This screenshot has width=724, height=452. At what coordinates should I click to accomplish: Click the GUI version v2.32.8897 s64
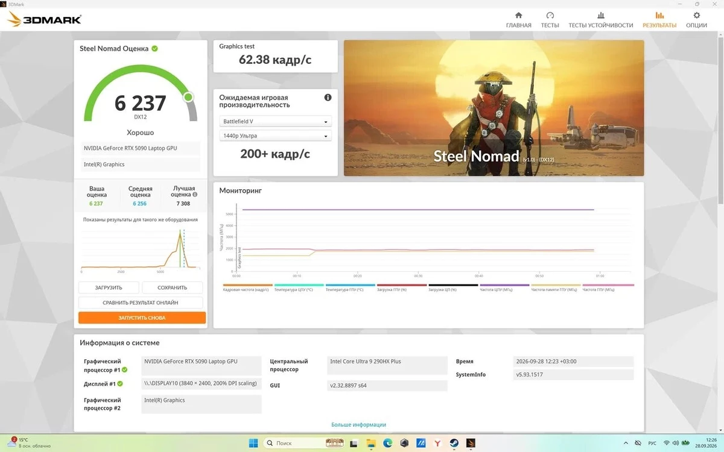(x=387, y=386)
